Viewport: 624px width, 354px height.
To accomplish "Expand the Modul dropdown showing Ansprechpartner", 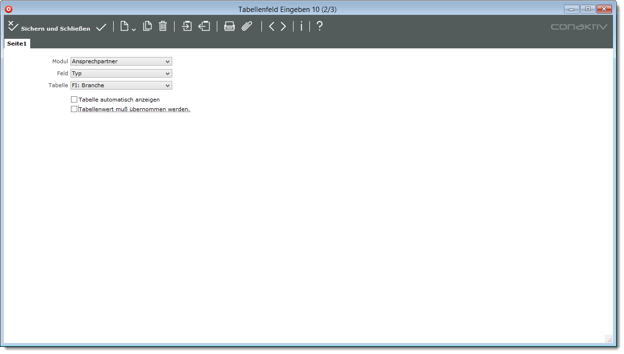I will pyautogui.click(x=121, y=61).
